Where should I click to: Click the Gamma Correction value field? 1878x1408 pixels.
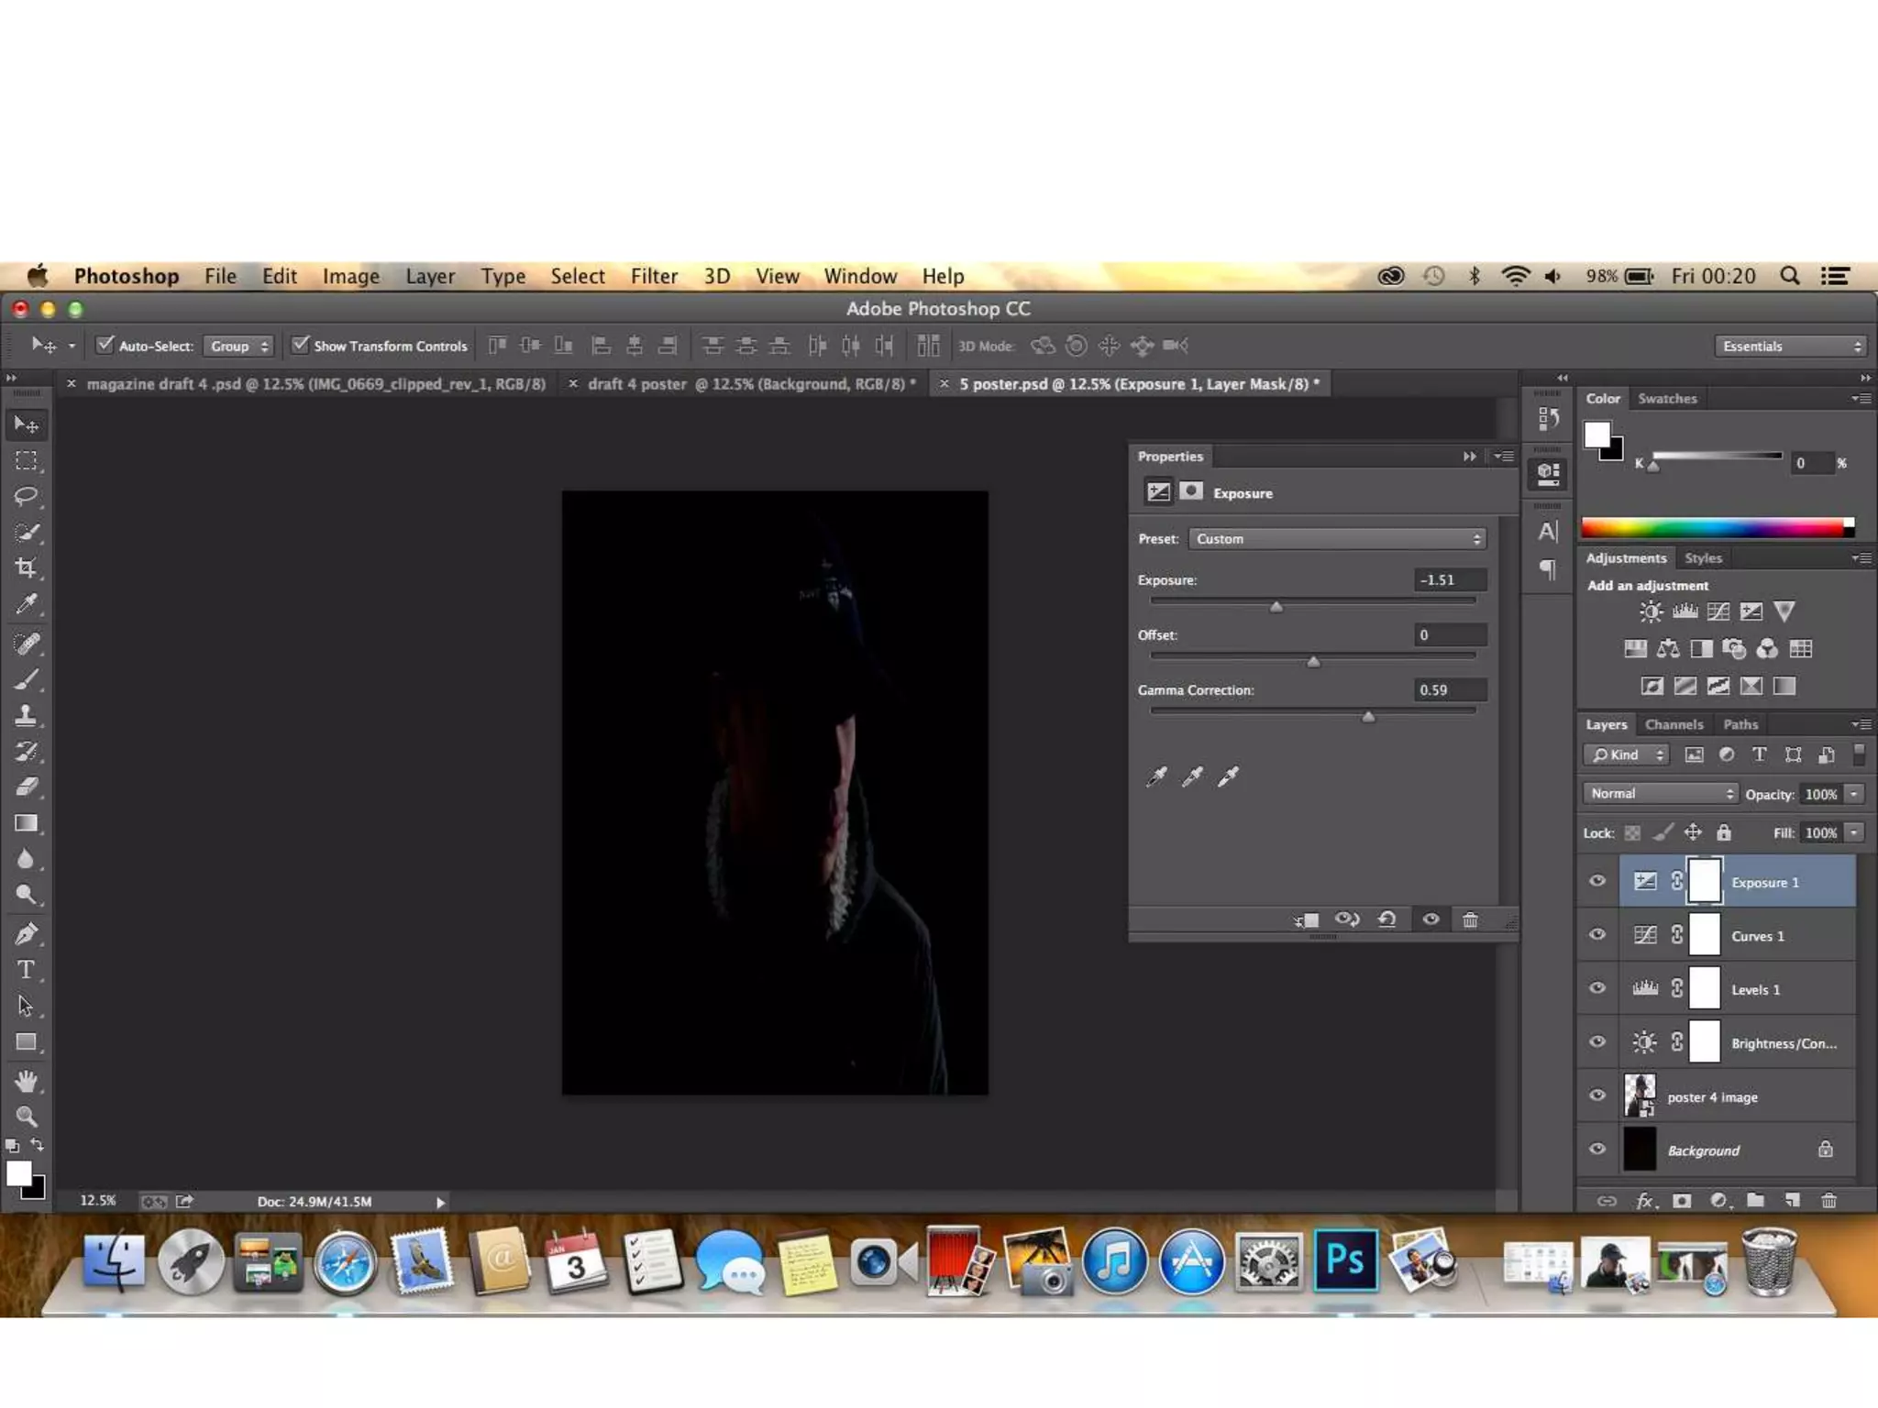click(1449, 690)
